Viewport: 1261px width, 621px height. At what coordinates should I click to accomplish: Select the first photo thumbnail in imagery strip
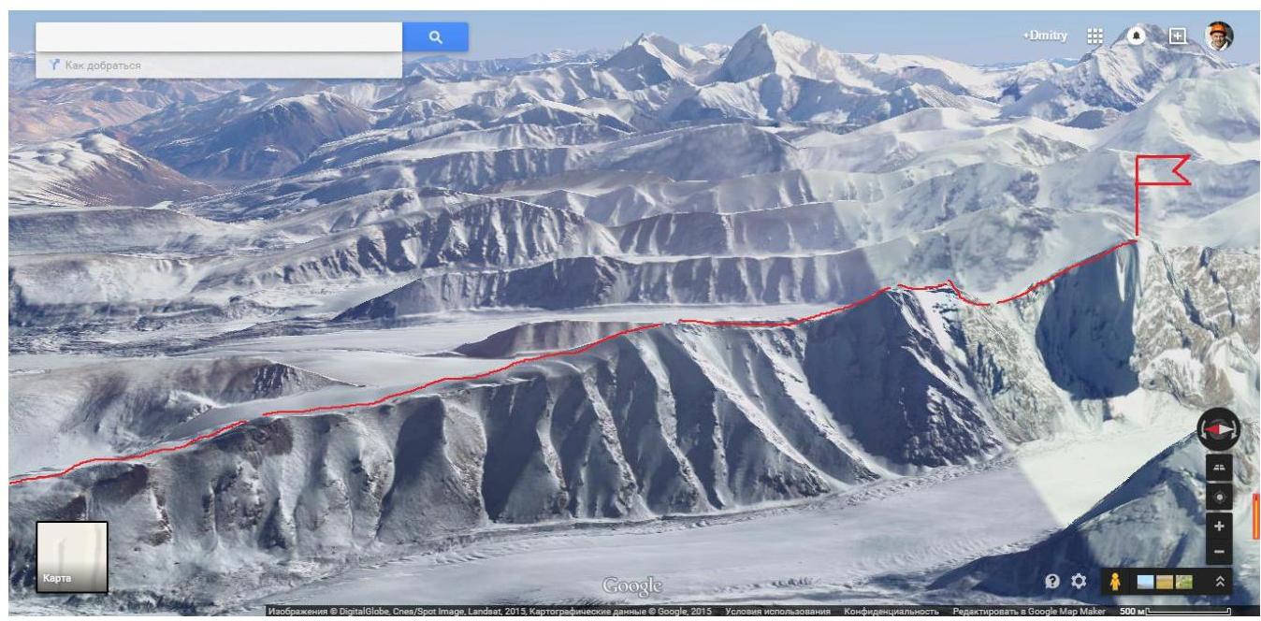tap(1145, 583)
